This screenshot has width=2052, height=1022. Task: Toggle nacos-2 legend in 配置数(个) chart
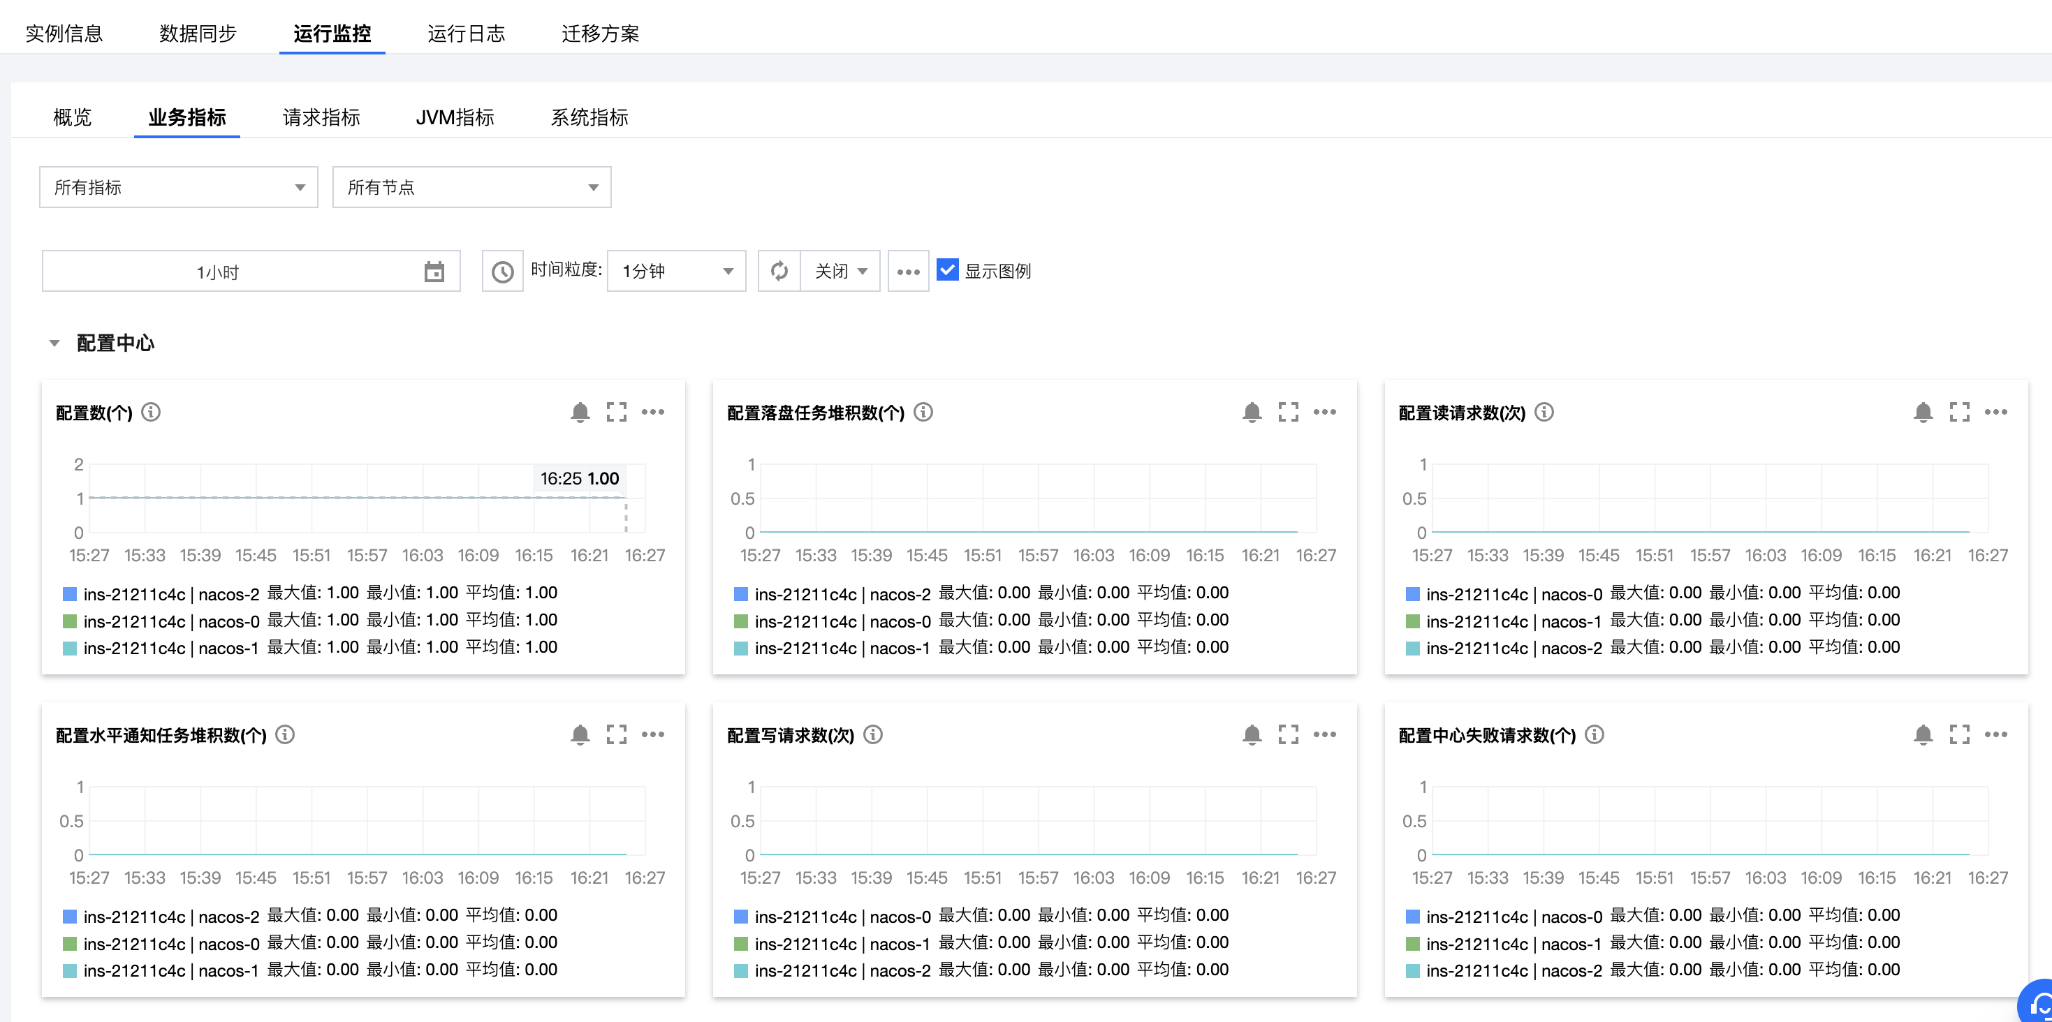tap(161, 594)
